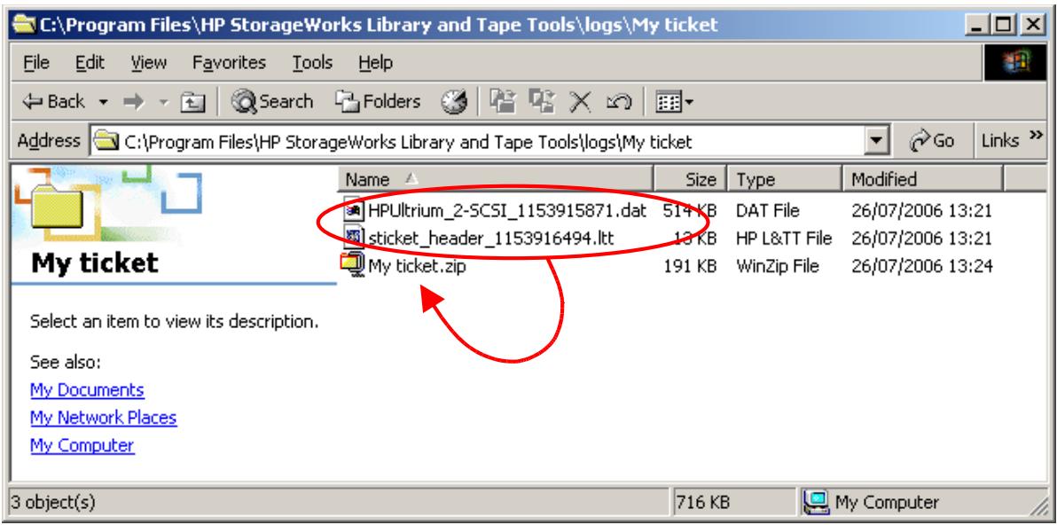Image resolution: width=1057 pixels, height=525 pixels.
Task: Click the Copy To toolbar icon
Action: (x=541, y=102)
